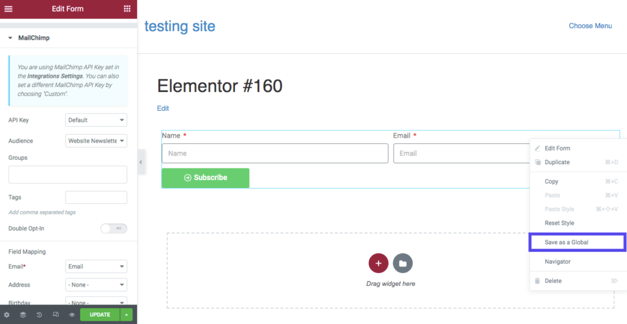Click the green UPDATE button
Screen dimensions: 627x324
coord(100,315)
